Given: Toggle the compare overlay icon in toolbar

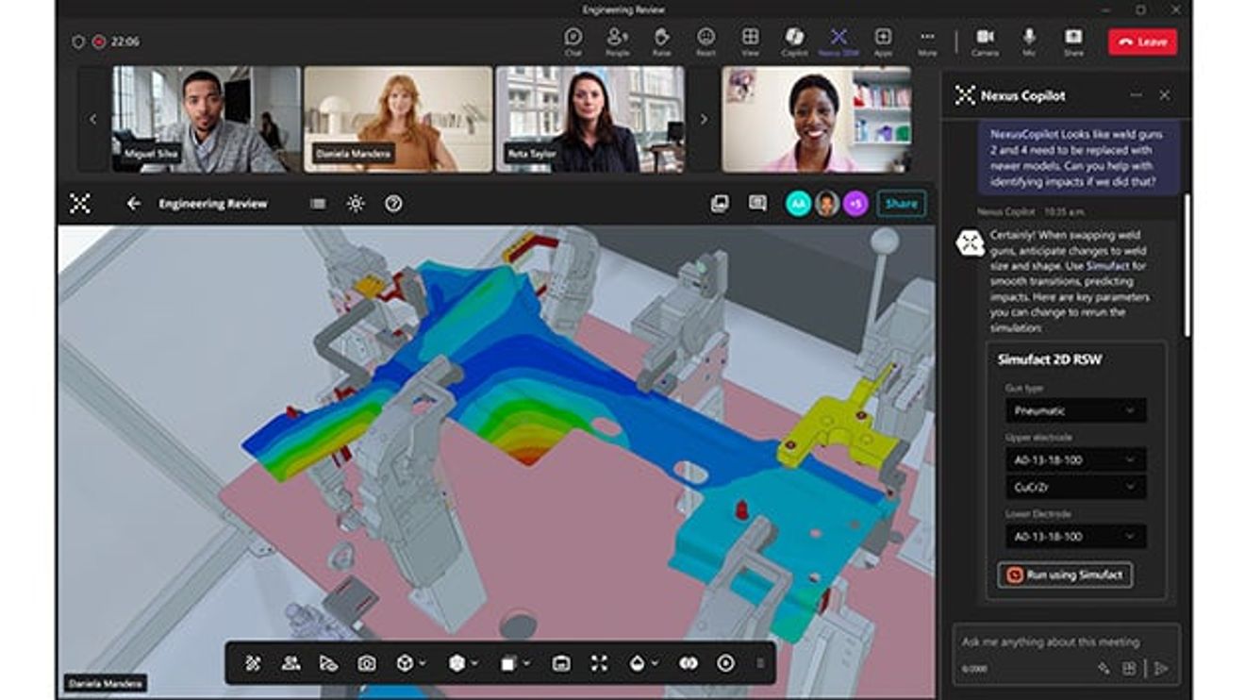Looking at the screenshot, I should [x=689, y=663].
